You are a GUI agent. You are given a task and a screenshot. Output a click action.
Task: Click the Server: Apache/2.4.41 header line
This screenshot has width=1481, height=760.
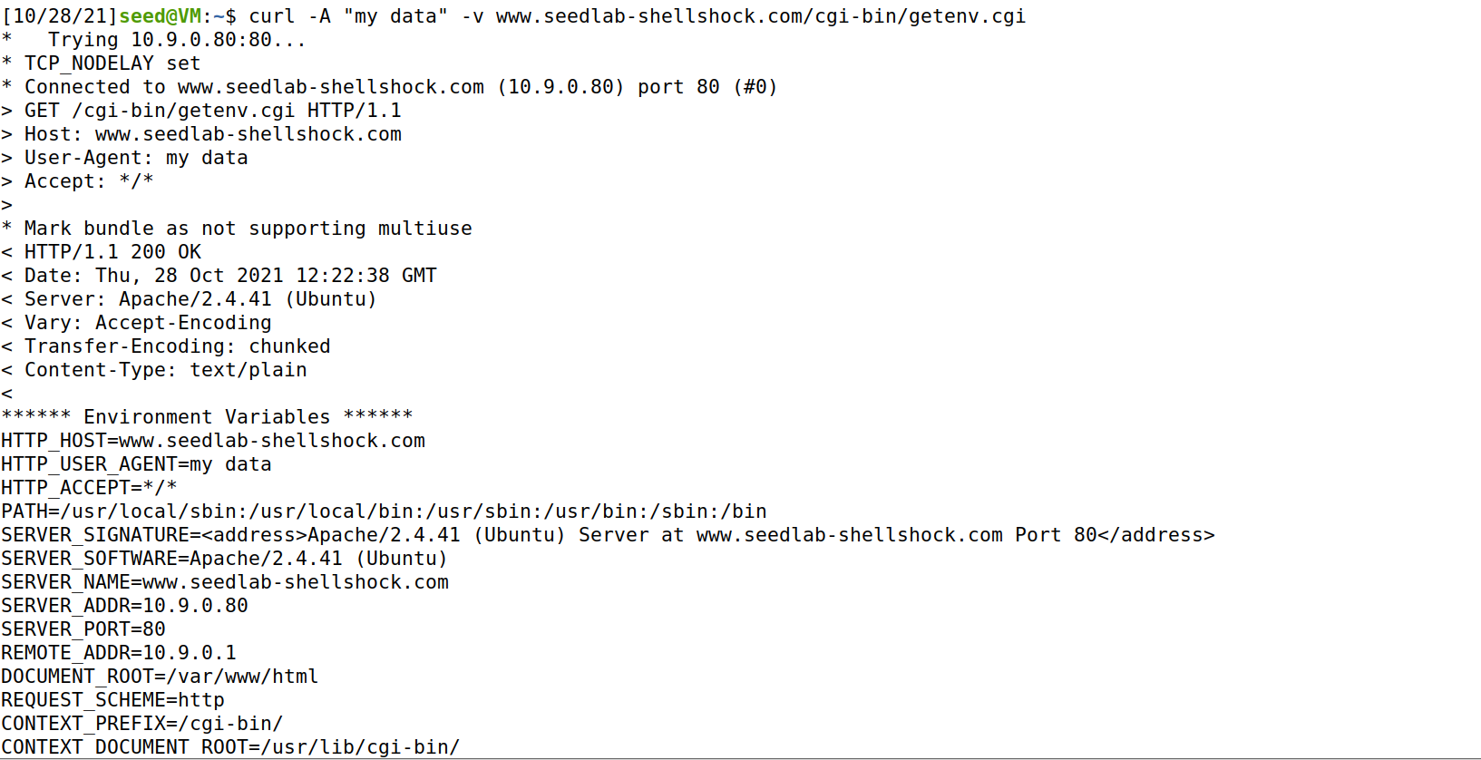(189, 299)
